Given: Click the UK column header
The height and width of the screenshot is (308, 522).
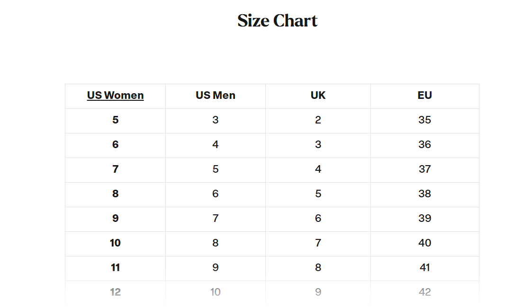Looking at the screenshot, I should pos(318,96).
